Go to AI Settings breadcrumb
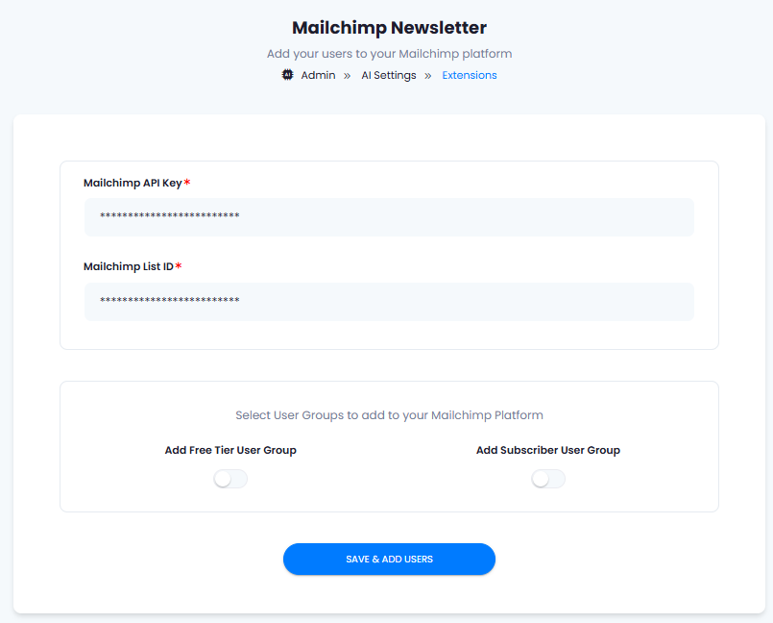 pyautogui.click(x=389, y=75)
